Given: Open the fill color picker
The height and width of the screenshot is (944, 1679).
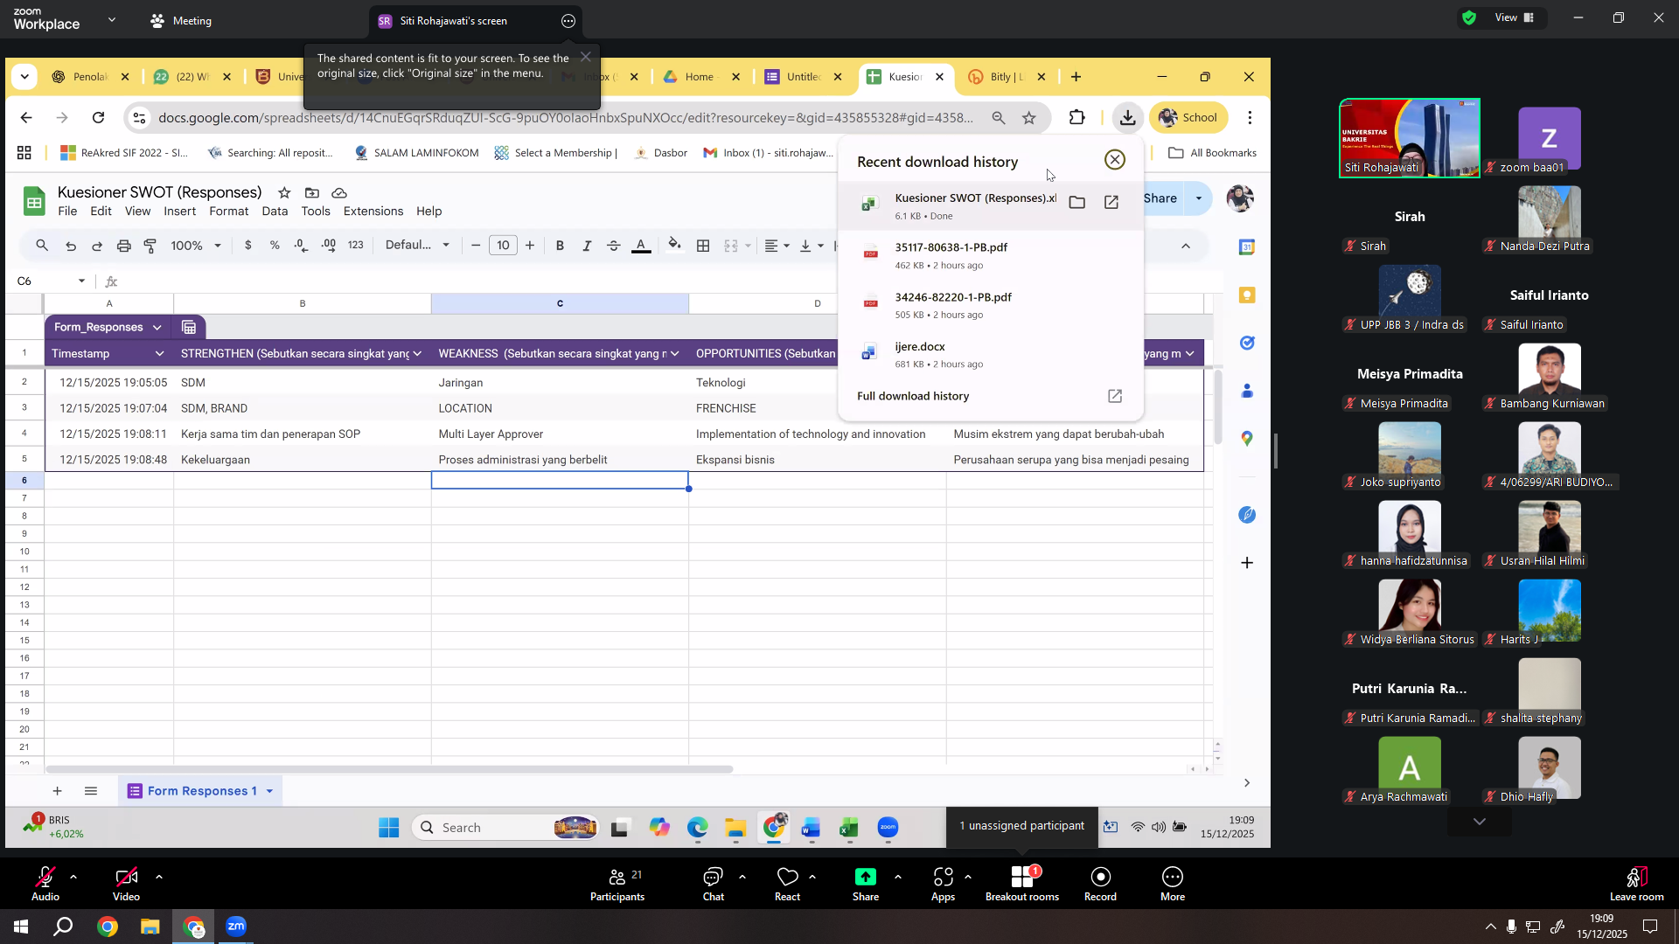Looking at the screenshot, I should pos(674,246).
